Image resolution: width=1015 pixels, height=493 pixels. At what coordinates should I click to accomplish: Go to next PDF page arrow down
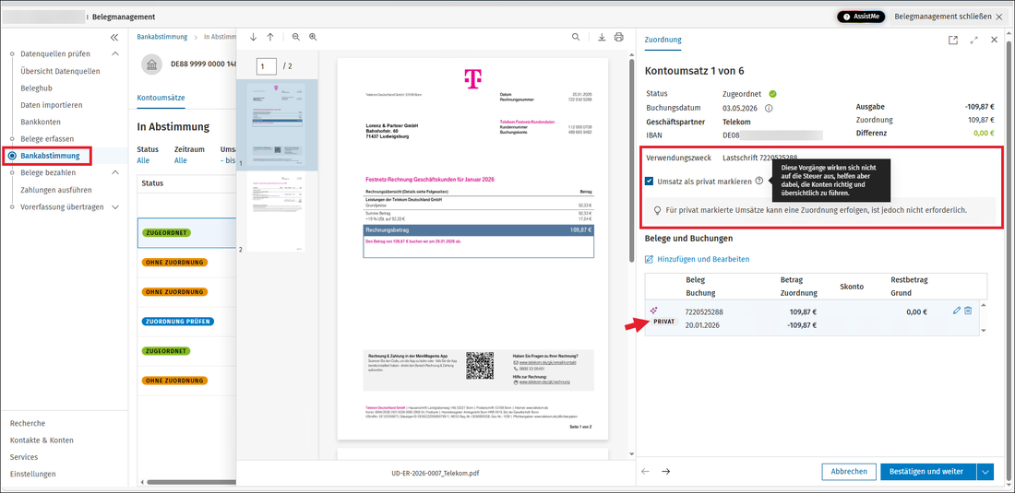tap(253, 38)
